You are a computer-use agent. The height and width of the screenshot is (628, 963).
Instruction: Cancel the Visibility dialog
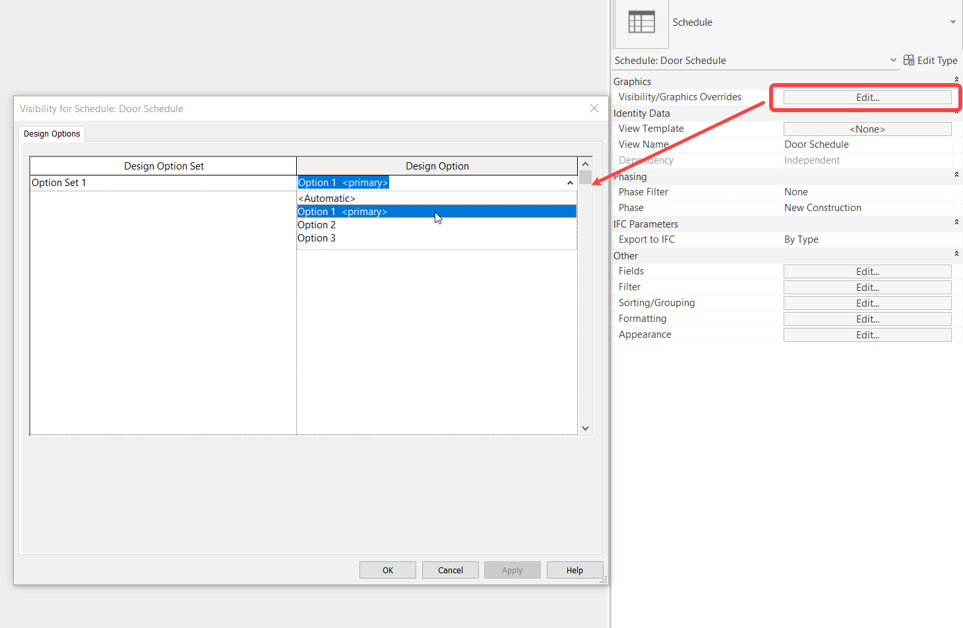tap(450, 569)
